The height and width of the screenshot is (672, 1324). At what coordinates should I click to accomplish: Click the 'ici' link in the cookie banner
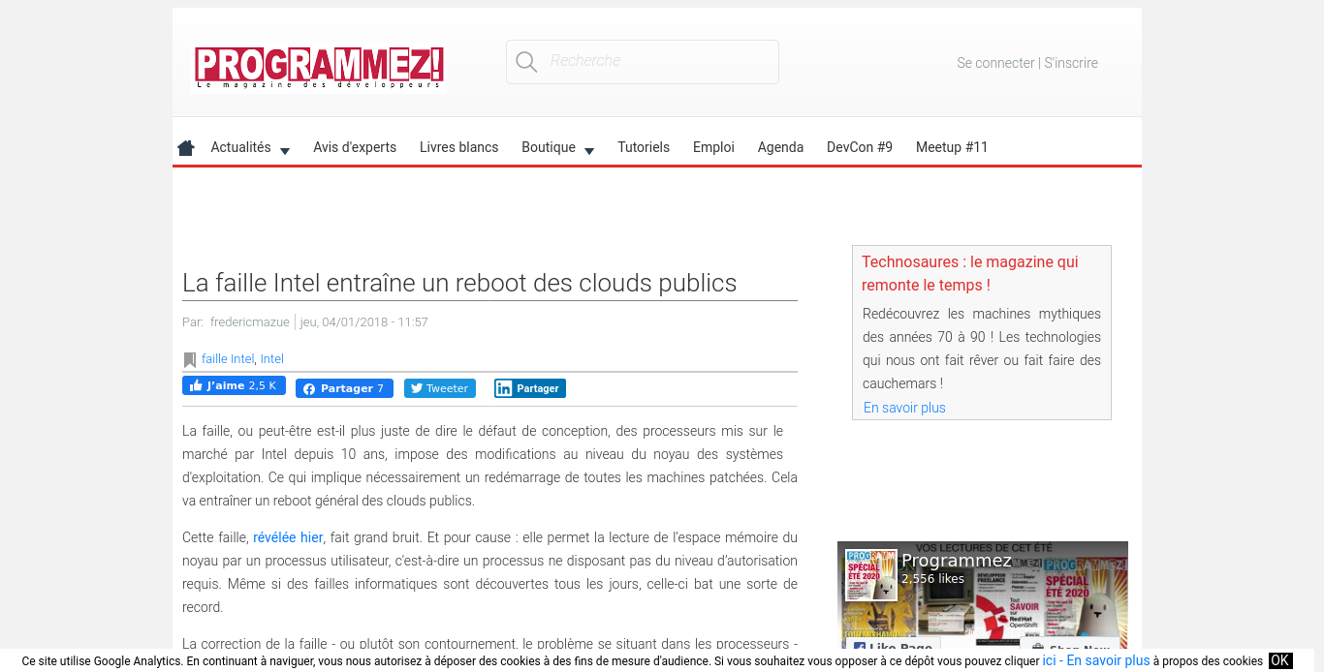pyautogui.click(x=1049, y=660)
